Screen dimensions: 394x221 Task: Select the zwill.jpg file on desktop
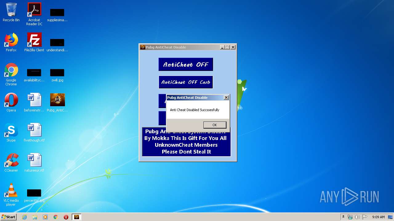(57, 75)
